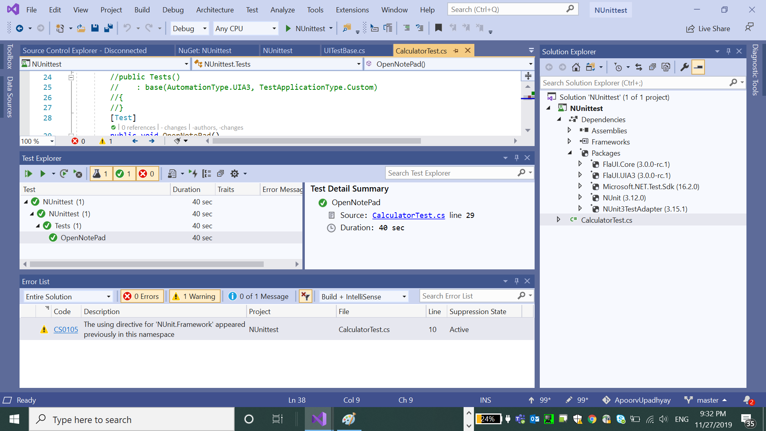
Task: Click the Solution Explorer Home icon
Action: (576, 67)
